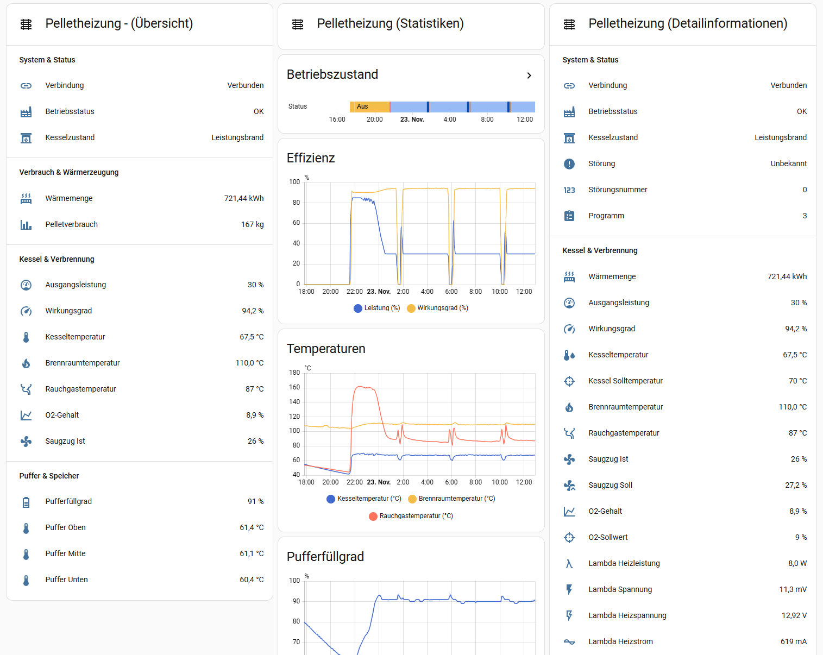Click the Programm clipboard icon
Image resolution: width=823 pixels, height=655 pixels.
tap(569, 216)
